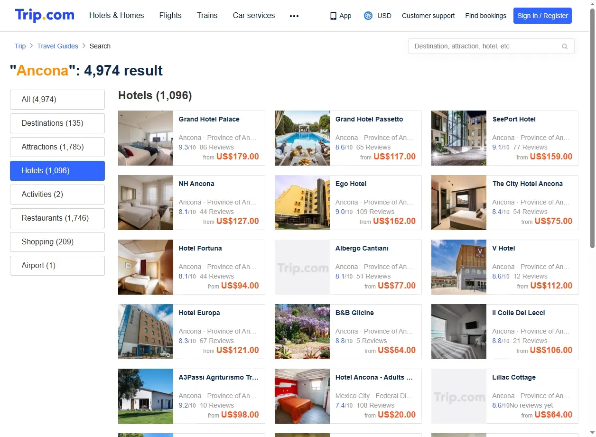Click Grand Hotel Passetto title
Screen dimensions: 596x437
coord(369,119)
